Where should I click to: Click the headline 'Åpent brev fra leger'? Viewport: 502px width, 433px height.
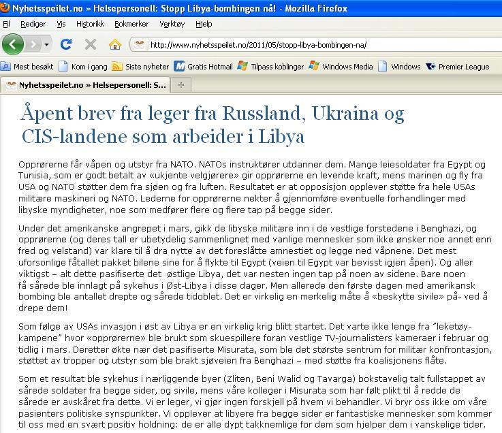[x=213, y=125]
